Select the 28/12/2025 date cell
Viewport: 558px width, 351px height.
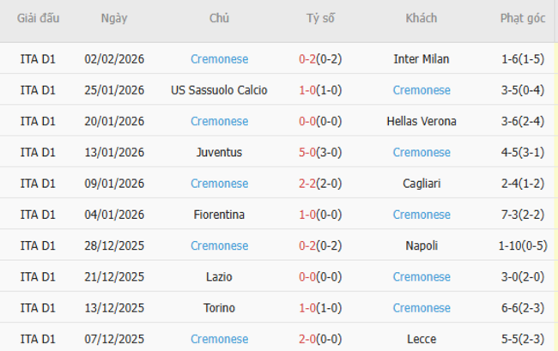click(x=115, y=245)
